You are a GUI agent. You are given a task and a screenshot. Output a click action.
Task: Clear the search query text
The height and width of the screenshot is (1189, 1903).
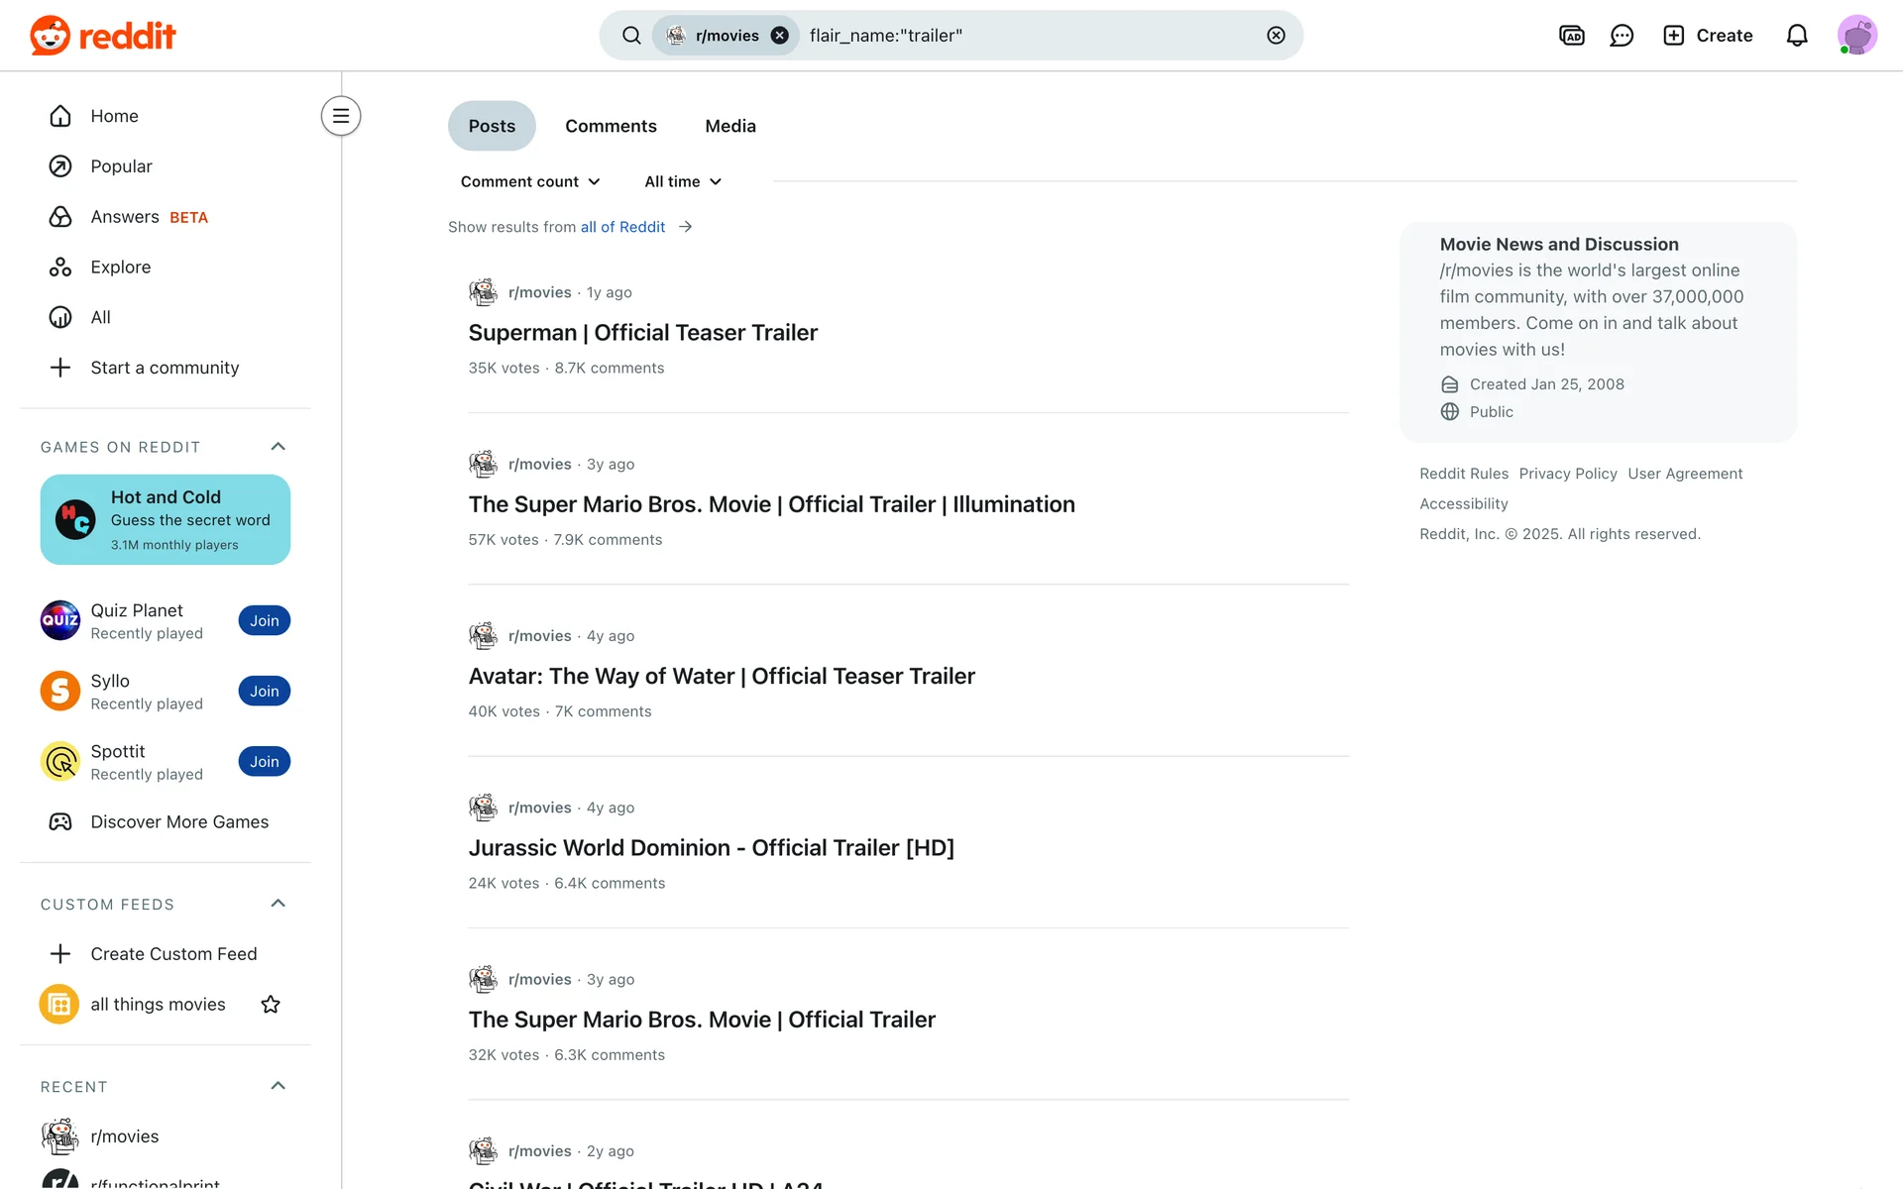coord(1276,36)
